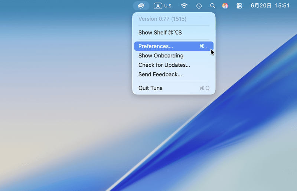Open Spotlight search magnifier
Screen dimensions: 297x191
(212, 6)
